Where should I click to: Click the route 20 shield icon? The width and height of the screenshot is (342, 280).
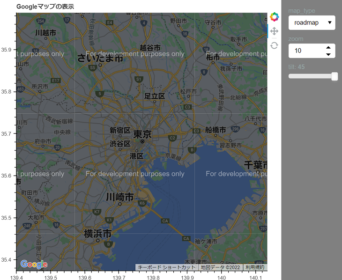57,147
